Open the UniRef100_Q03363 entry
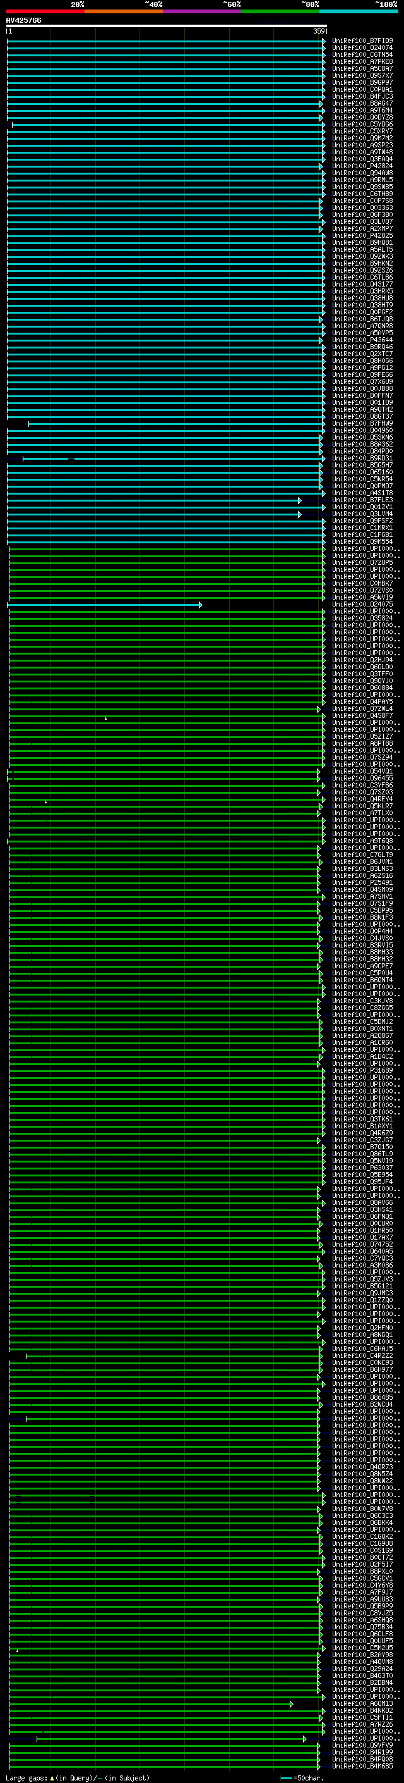 coord(362,207)
